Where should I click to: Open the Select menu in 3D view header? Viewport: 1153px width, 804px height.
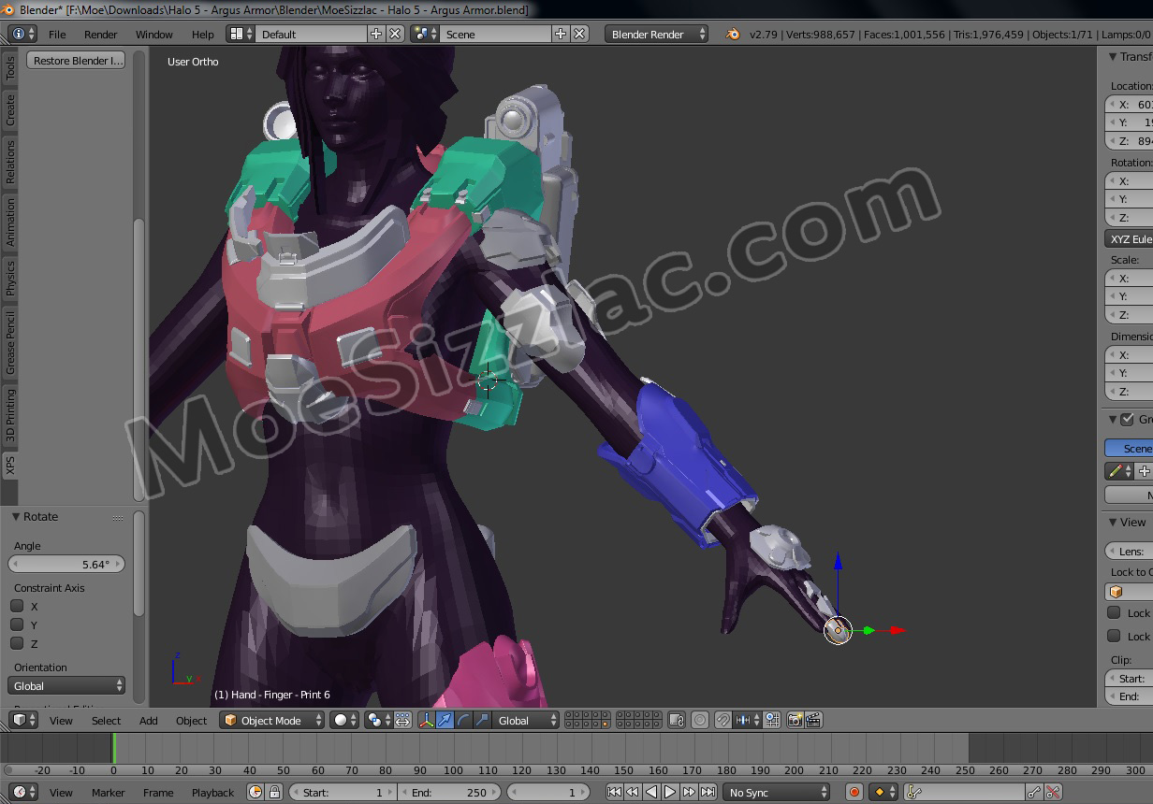(106, 720)
